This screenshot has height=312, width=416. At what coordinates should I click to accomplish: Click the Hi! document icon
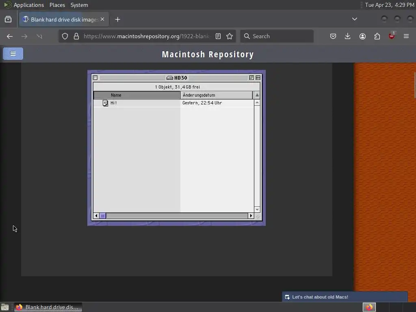tap(105, 103)
